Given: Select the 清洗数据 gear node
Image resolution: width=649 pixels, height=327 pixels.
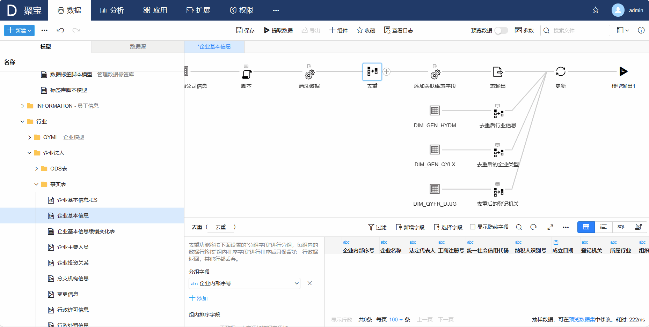Looking at the screenshot, I should coord(309,74).
